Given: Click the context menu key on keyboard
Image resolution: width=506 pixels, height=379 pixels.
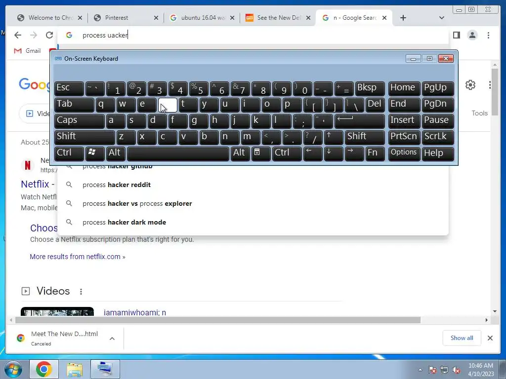Looking at the screenshot, I should pos(261,153).
